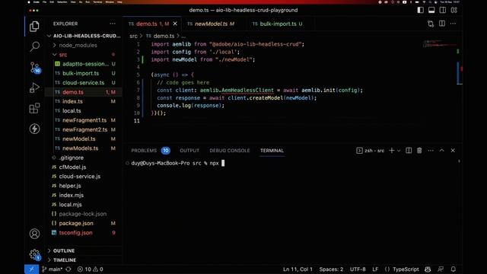The width and height of the screenshot is (487, 274).
Task: Open cfModel.js file
Action: coord(84,167)
